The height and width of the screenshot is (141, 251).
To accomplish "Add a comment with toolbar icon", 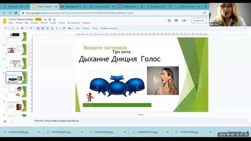I will point(64,28).
